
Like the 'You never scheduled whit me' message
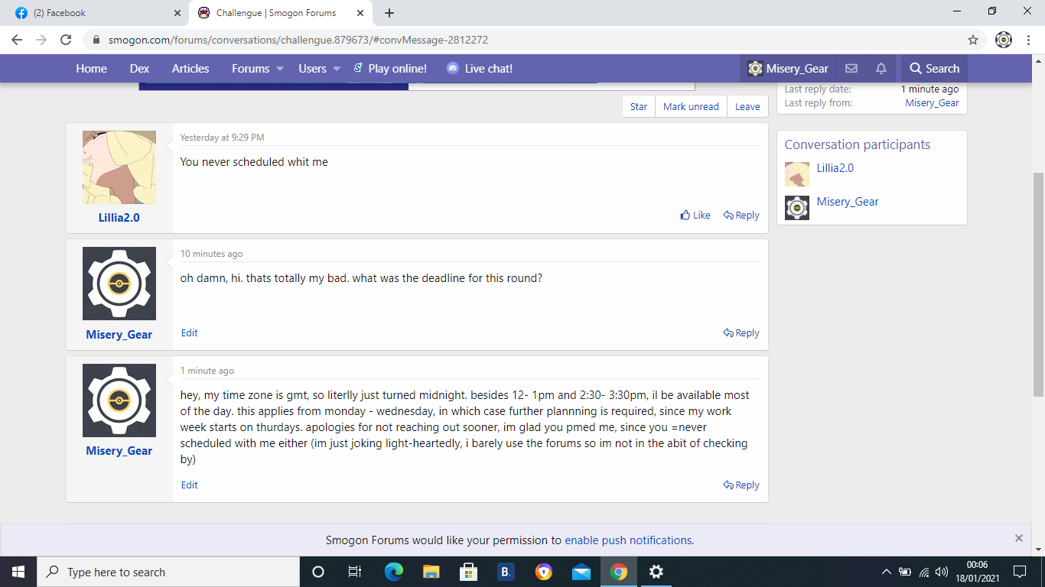[695, 216]
